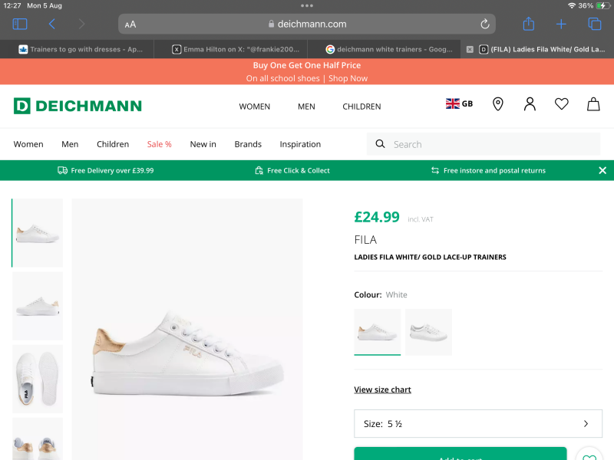
Task: Open the top CHILDREN section
Action: point(361,107)
